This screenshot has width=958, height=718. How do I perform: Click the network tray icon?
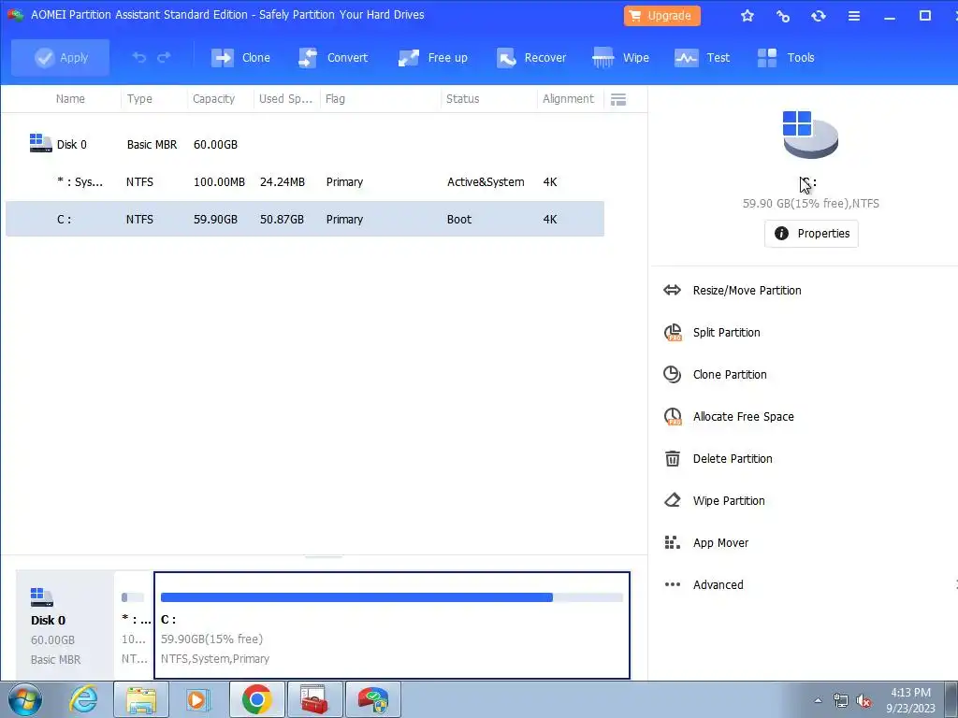click(841, 701)
